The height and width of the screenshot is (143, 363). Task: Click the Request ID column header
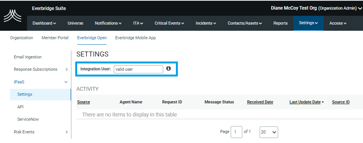pyautogui.click(x=172, y=102)
